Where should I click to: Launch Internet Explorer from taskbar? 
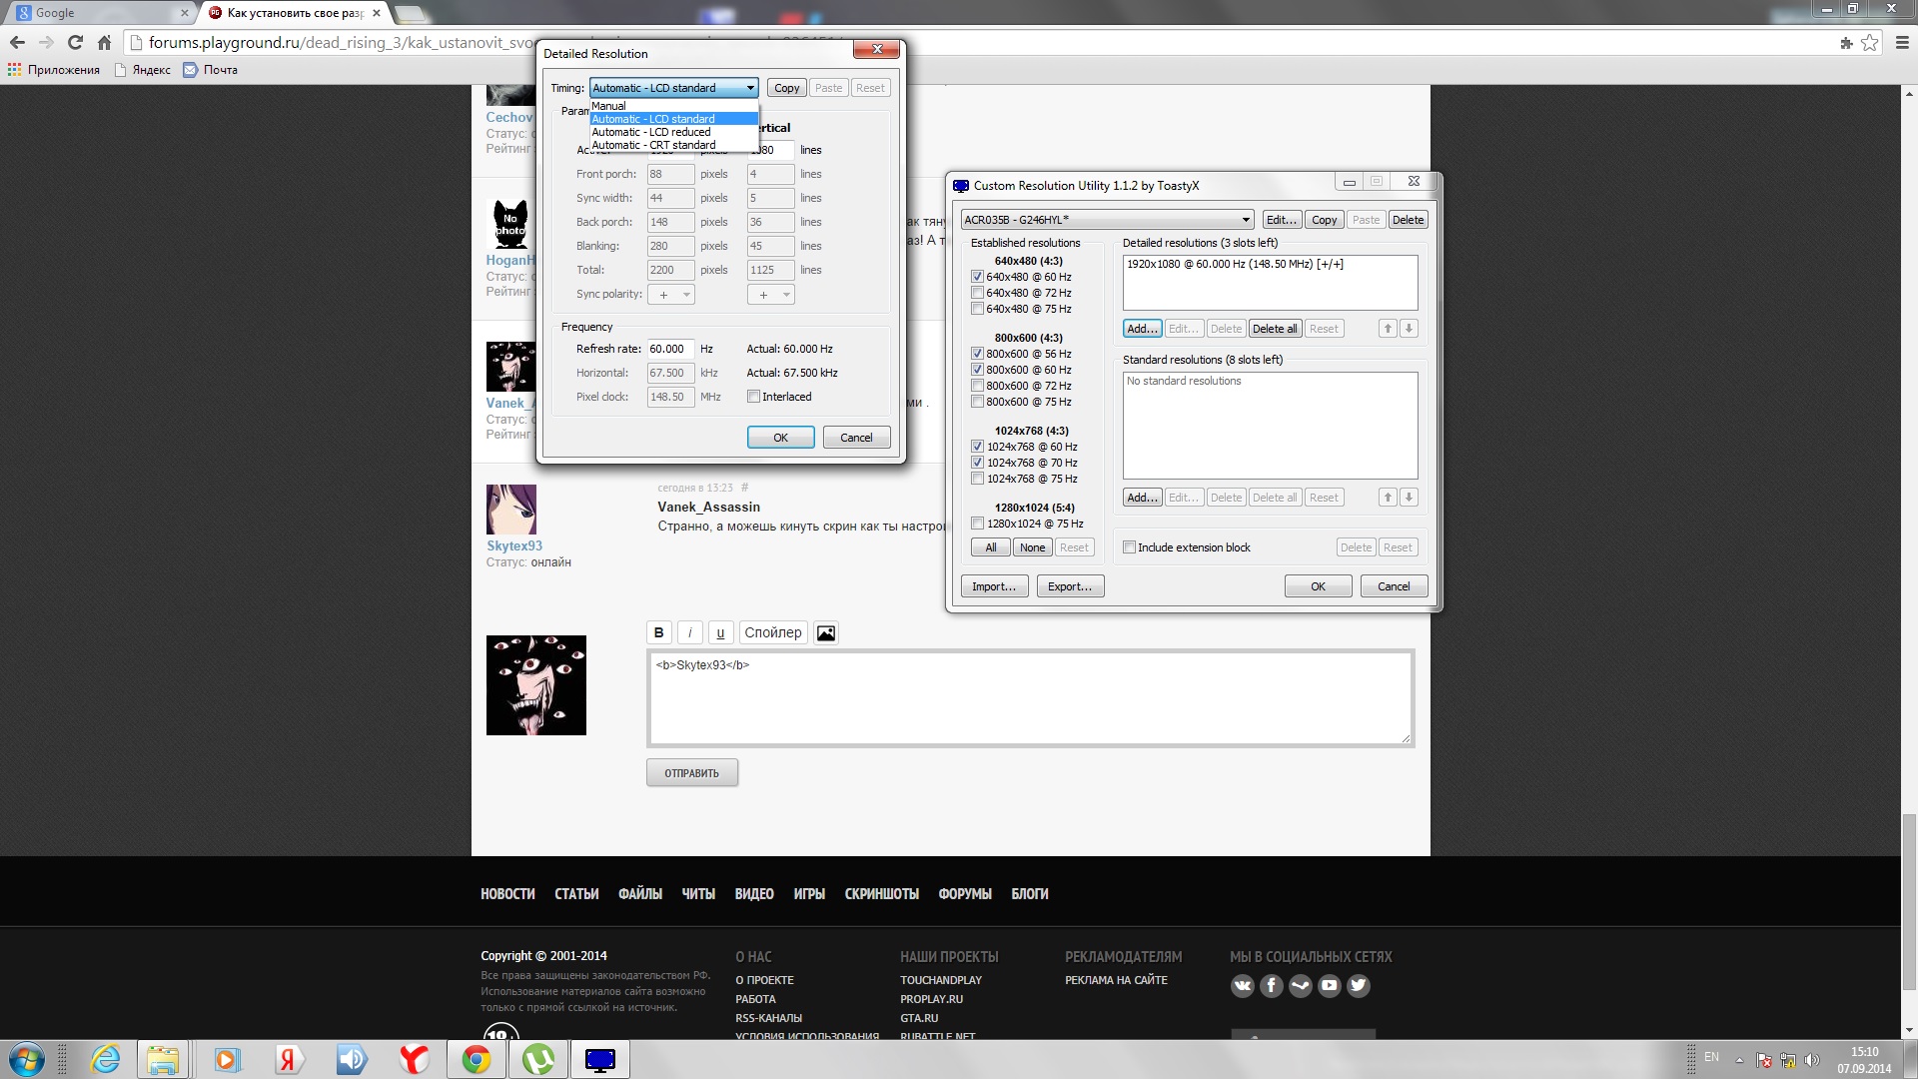tap(105, 1060)
